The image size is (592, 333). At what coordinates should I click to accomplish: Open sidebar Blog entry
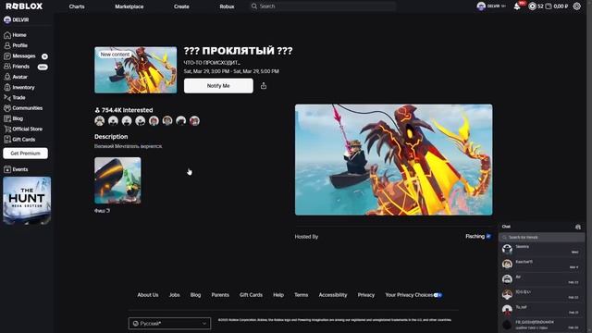pos(14,118)
